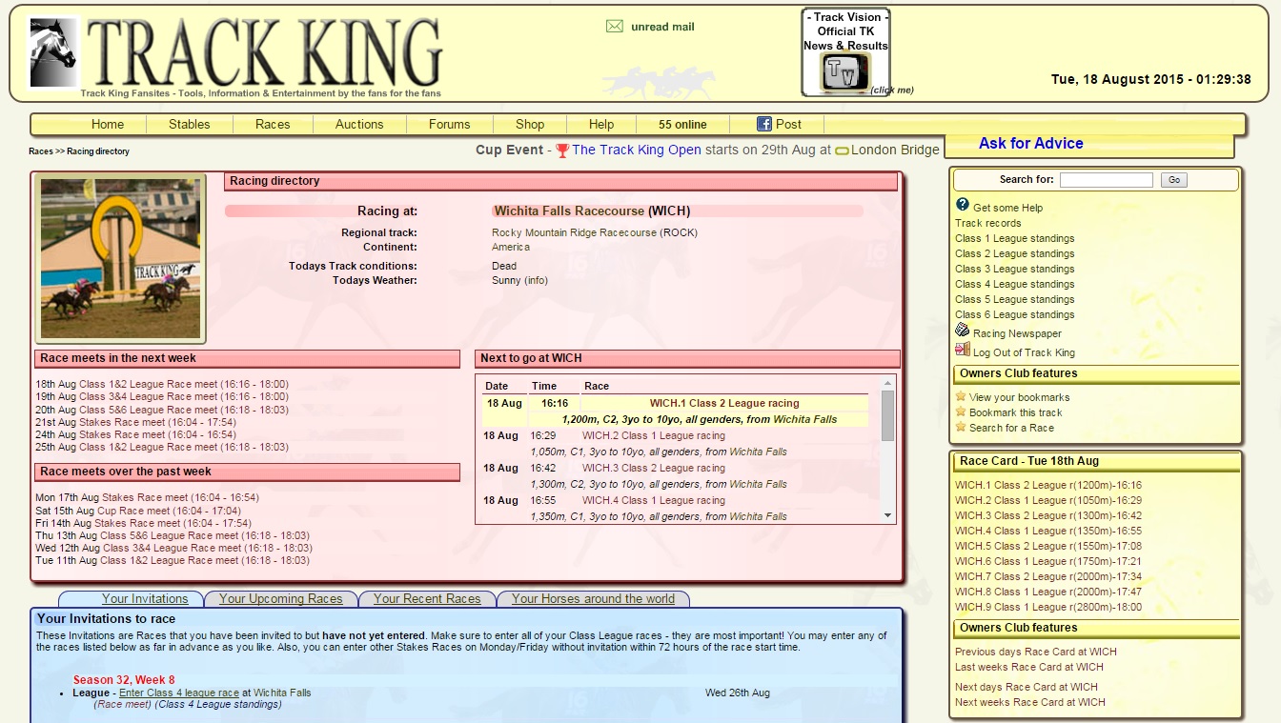Image resolution: width=1281 pixels, height=723 pixels.
Task: Click inside the Search for text field
Action: coord(1106,179)
